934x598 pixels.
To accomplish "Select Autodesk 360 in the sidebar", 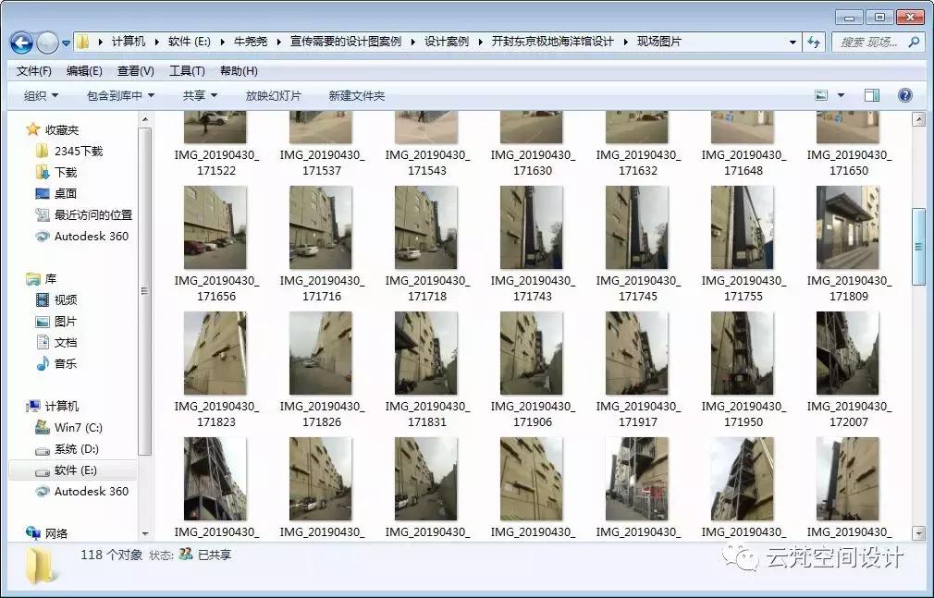I will point(82,236).
